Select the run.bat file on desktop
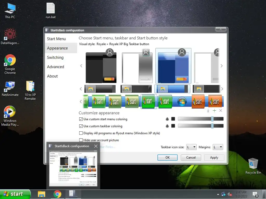The height and width of the screenshot is (199, 266). [x=51, y=10]
